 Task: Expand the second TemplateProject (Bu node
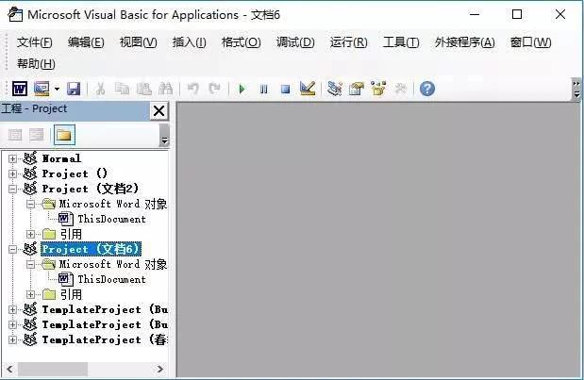(12, 325)
